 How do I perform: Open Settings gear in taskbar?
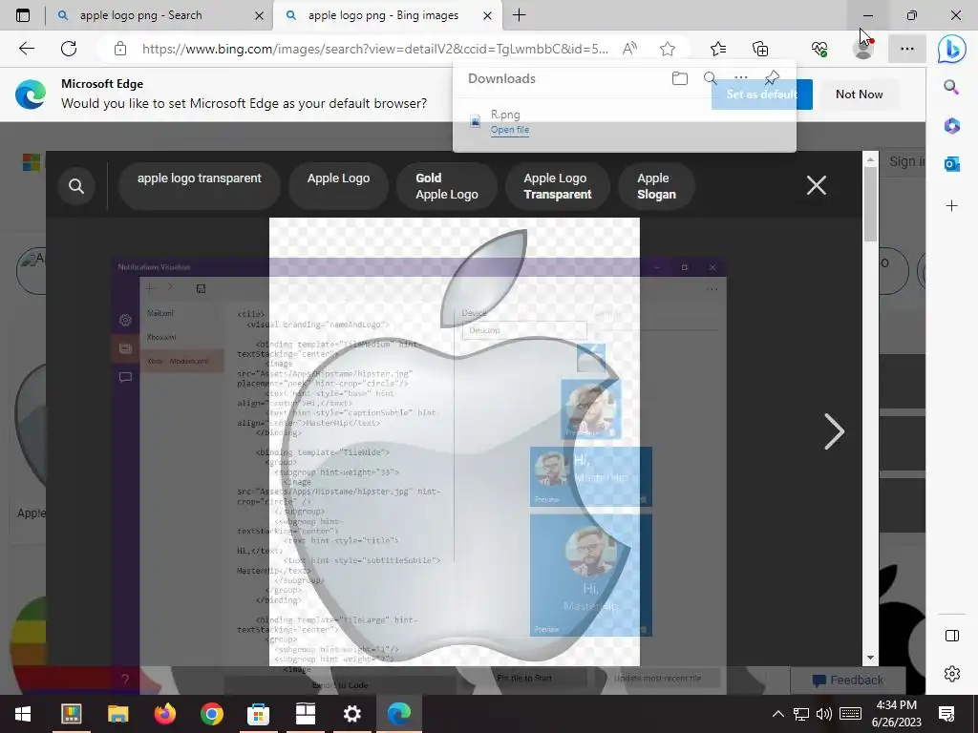coord(351,714)
